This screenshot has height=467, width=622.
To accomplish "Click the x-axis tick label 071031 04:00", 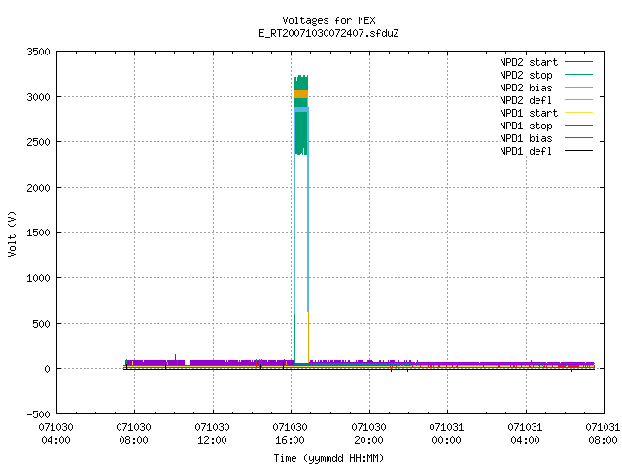I will coord(525,434).
